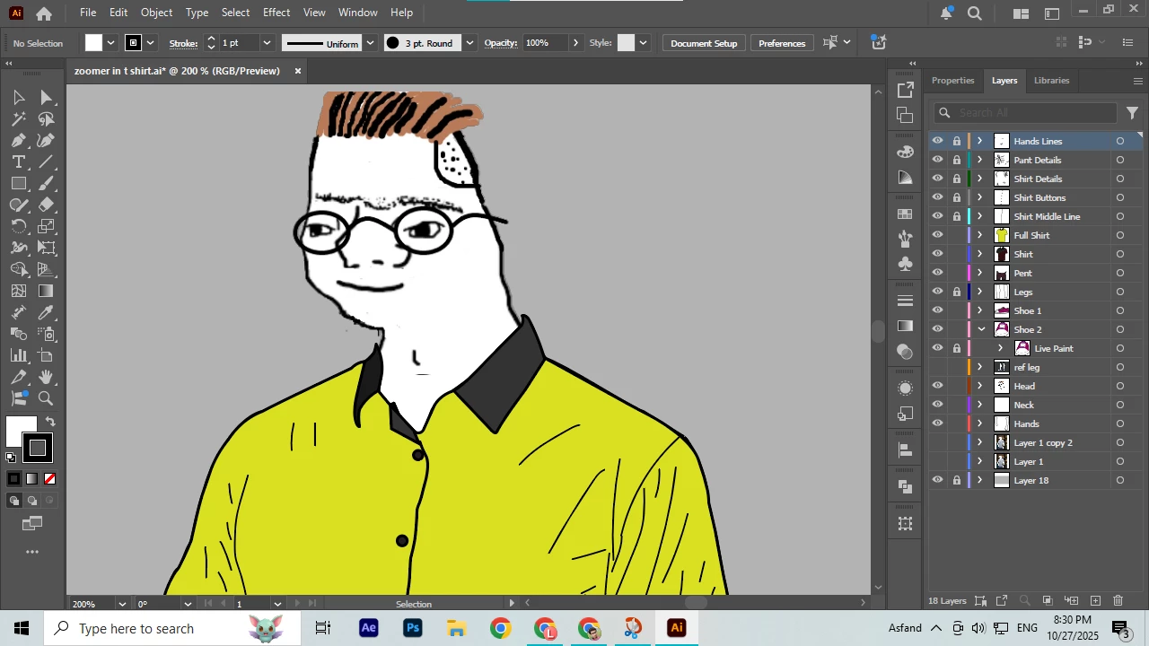1149x646 pixels.
Task: Select the Pen tool
Action: point(19,140)
